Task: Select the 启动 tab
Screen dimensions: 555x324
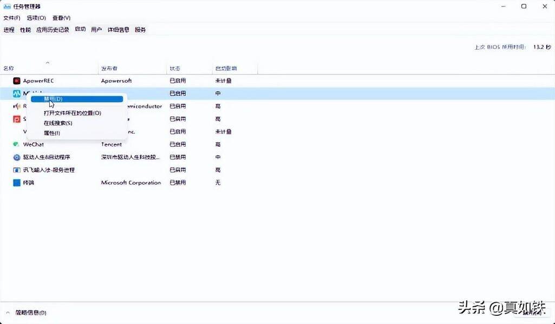Action: tap(80, 29)
